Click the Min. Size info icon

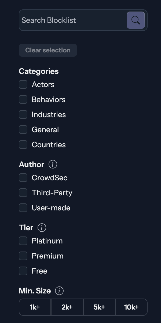(59, 291)
